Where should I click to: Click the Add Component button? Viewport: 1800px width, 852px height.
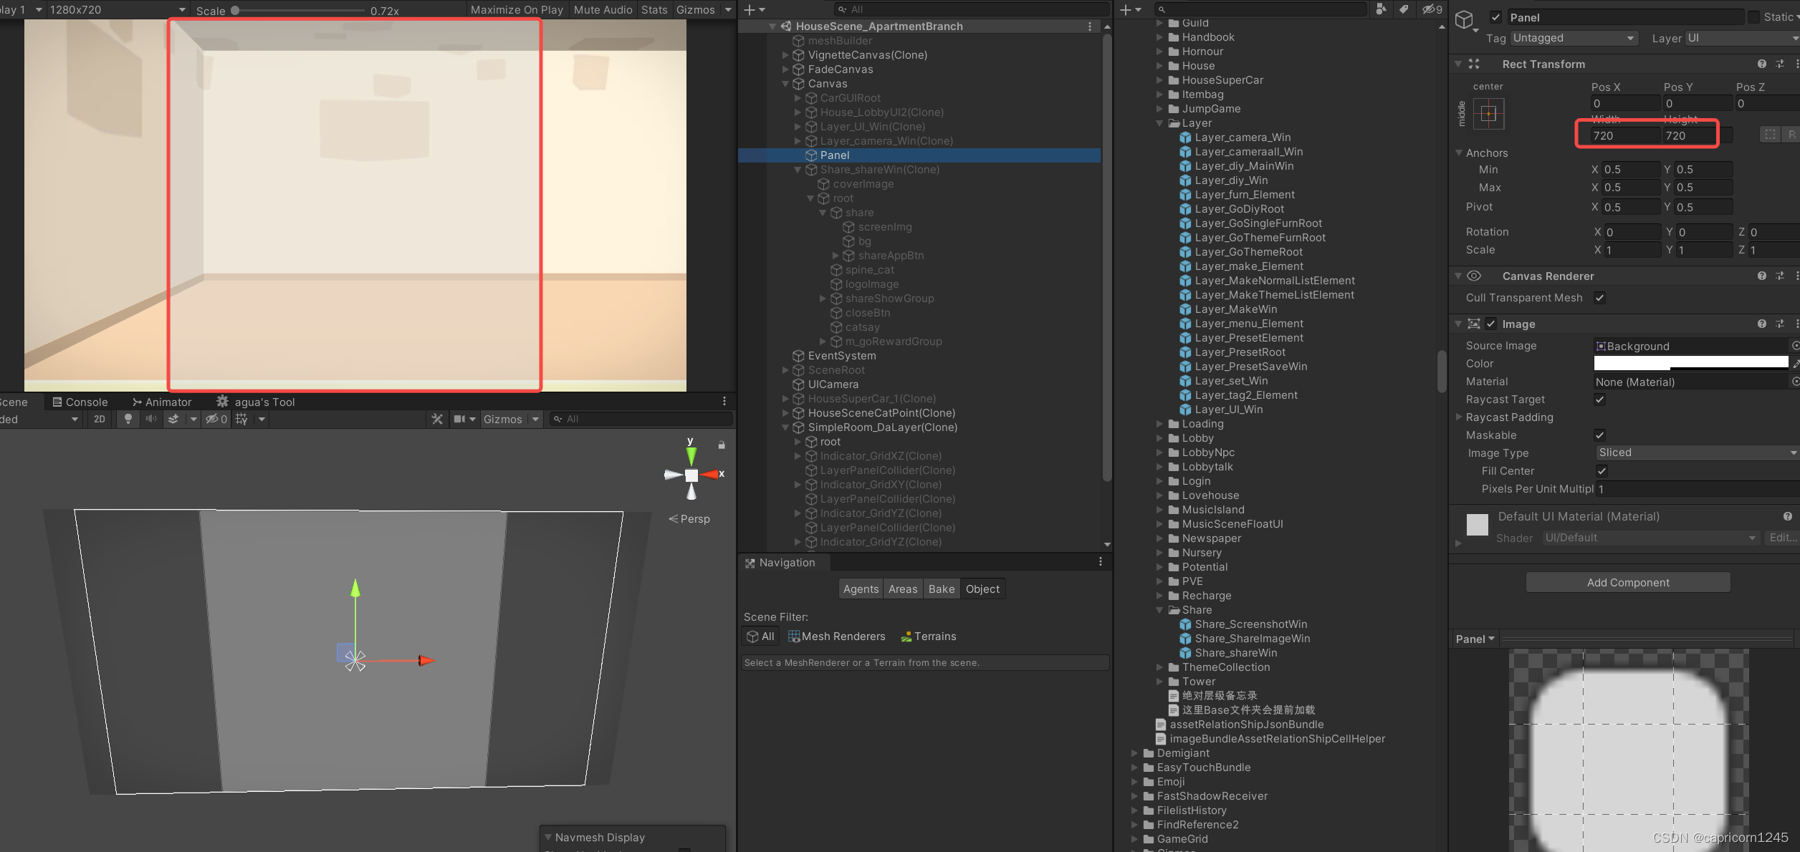coord(1627,582)
